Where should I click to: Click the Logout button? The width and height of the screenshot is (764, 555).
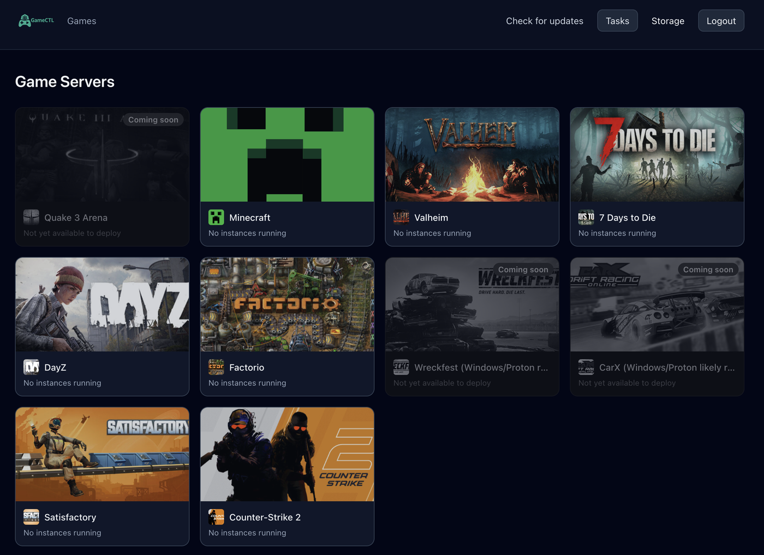pos(721,21)
